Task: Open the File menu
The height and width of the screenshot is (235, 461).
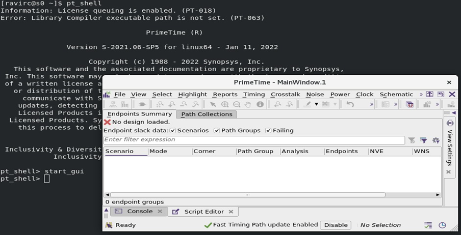Action: point(120,95)
